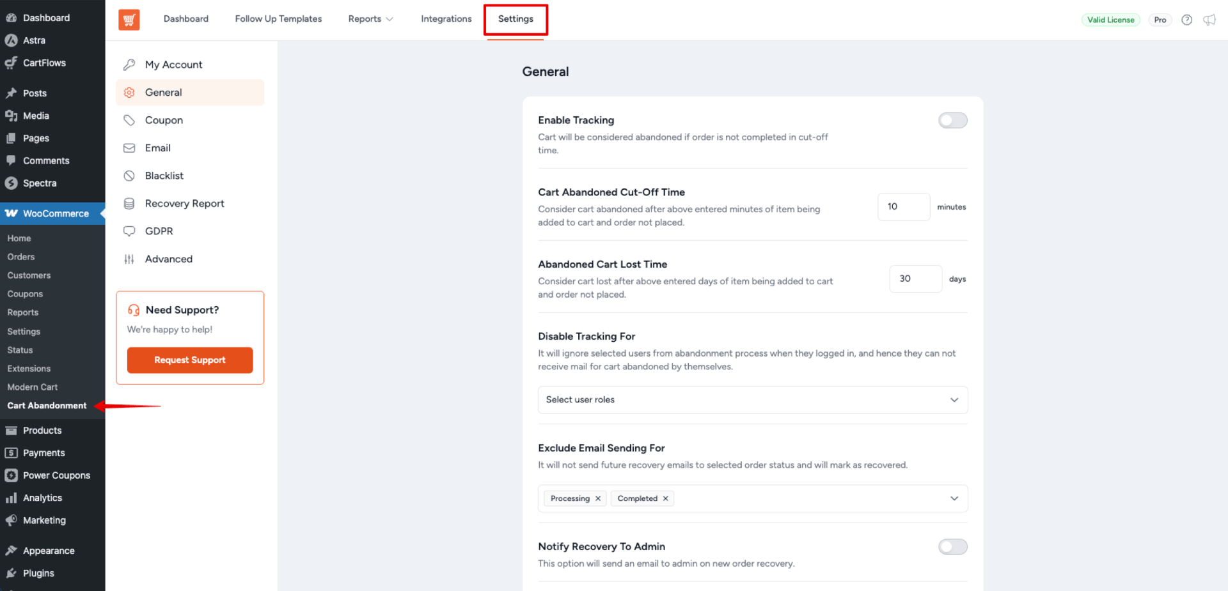Image resolution: width=1228 pixels, height=591 pixels.
Task: Click the Pro badge
Action: click(1160, 20)
